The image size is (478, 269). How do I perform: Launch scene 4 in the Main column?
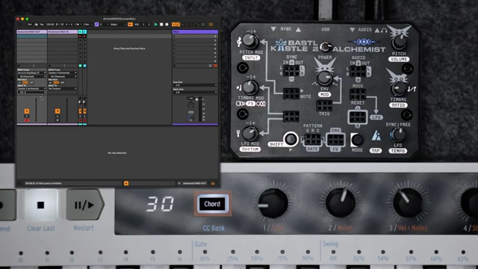tap(174, 45)
